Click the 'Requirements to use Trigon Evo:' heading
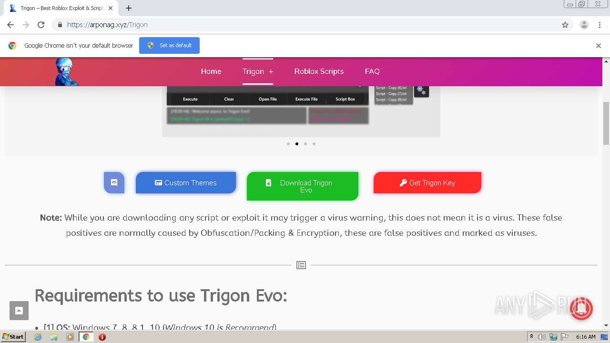Viewport: 610px width, 343px height. tap(161, 296)
